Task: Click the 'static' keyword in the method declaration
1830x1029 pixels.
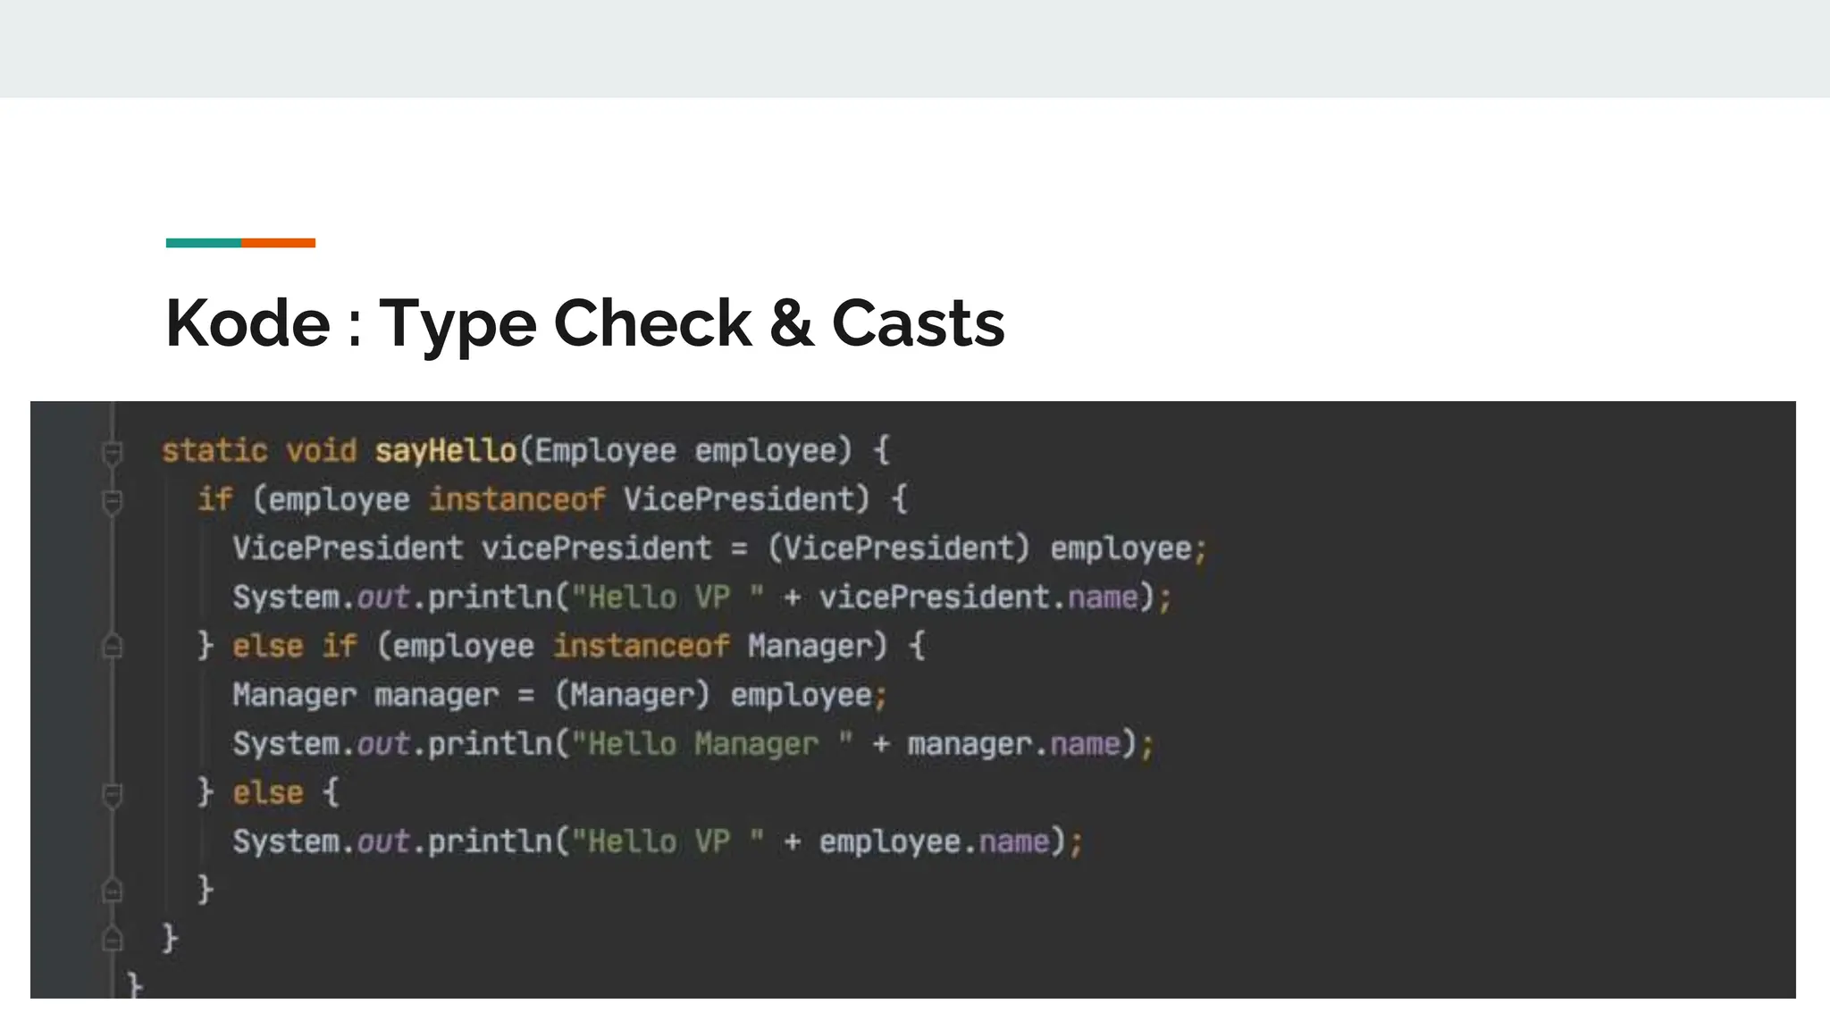Action: (214, 450)
